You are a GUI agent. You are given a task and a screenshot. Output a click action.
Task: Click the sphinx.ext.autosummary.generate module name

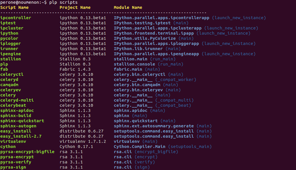point(154,126)
